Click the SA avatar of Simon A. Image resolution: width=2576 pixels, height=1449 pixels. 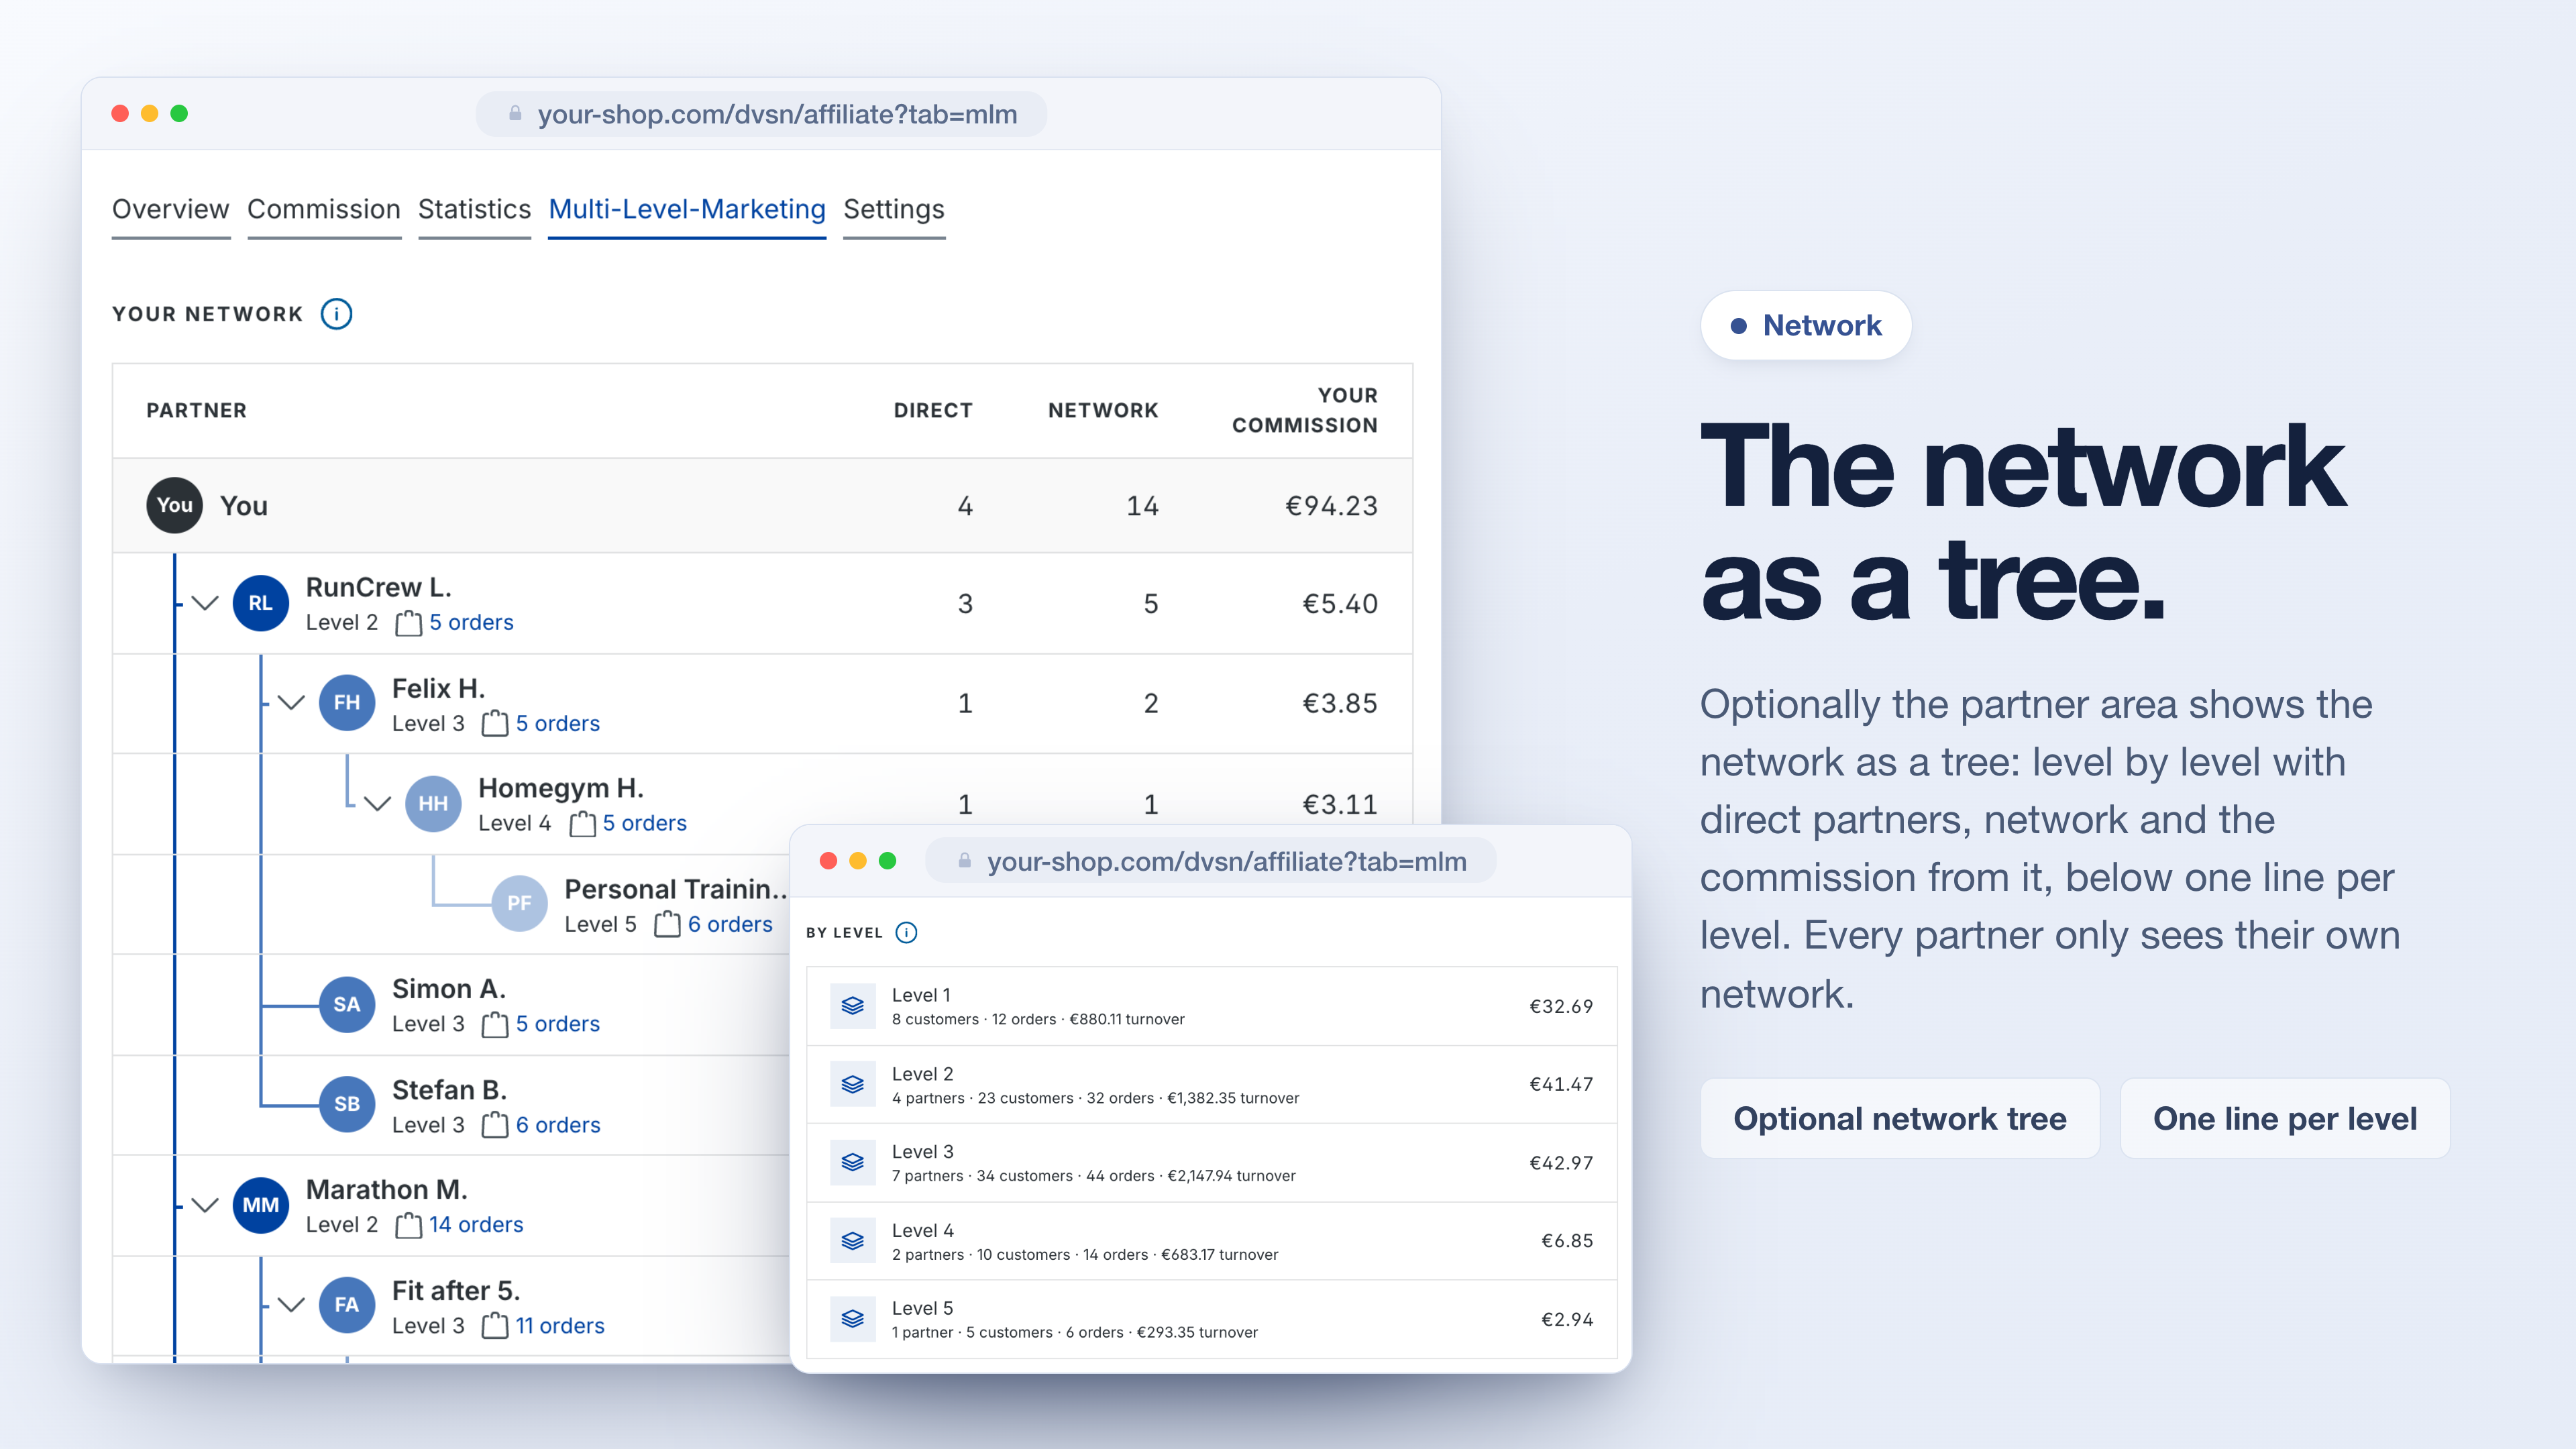(347, 1004)
